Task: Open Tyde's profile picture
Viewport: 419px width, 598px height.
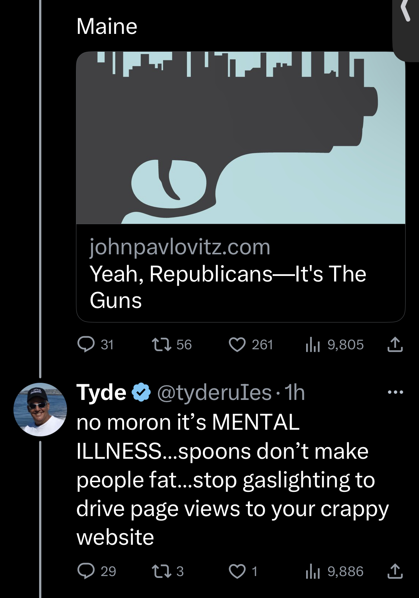Action: [40, 409]
